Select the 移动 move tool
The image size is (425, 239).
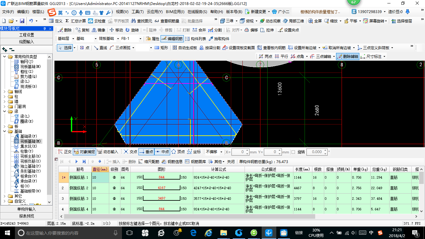tap(116, 30)
